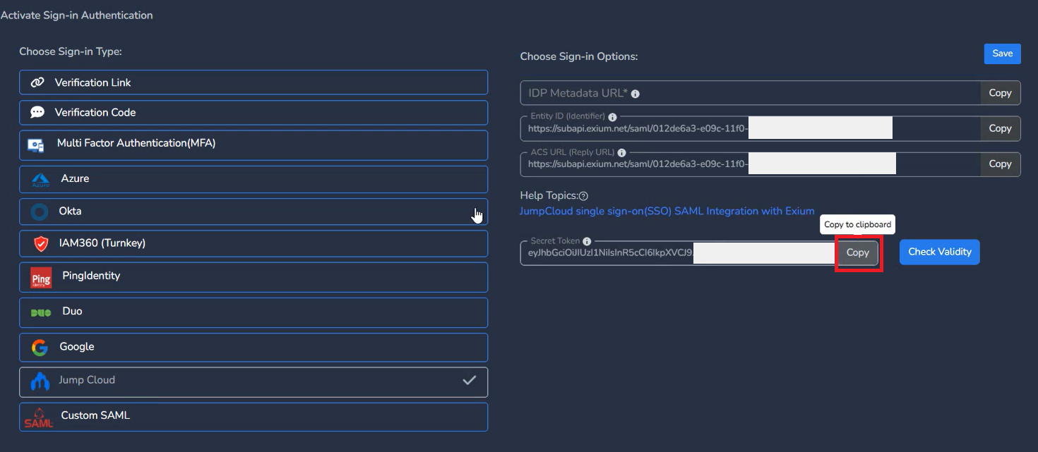The height and width of the screenshot is (452, 1038).
Task: Click the 'Choose Sign-in Type:' label
Action: (x=71, y=51)
